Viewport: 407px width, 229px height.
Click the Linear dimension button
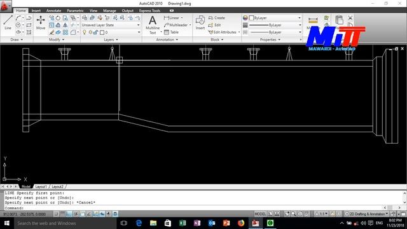click(172, 18)
